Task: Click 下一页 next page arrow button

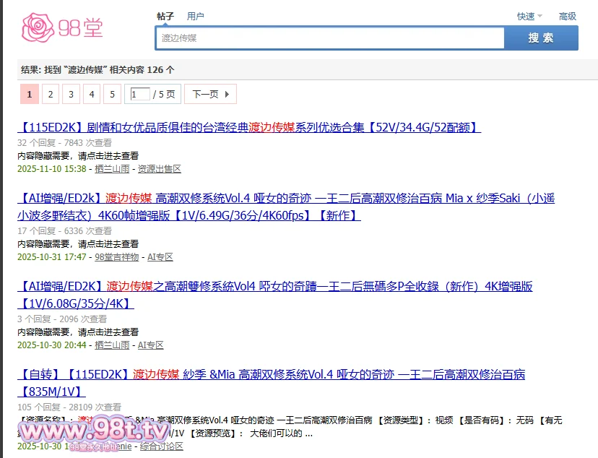Action: pos(210,94)
